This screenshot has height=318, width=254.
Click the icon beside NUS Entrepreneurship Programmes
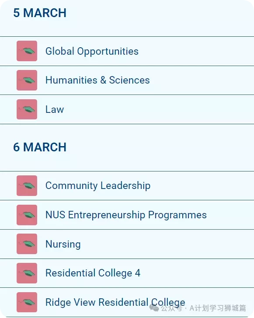tap(27, 215)
